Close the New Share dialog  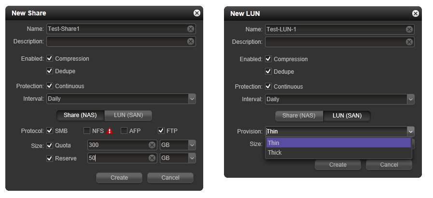click(x=196, y=13)
